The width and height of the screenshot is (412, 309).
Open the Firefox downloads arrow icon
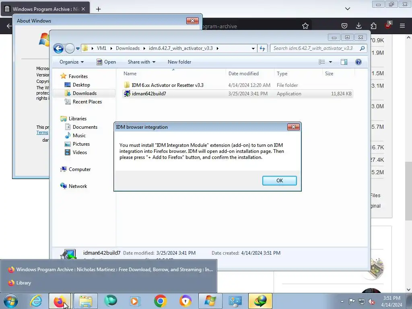(358, 26)
